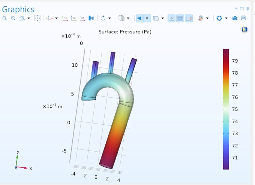Expand the default view dropdown arrow
This screenshot has height=185, width=255.
(x=56, y=18)
